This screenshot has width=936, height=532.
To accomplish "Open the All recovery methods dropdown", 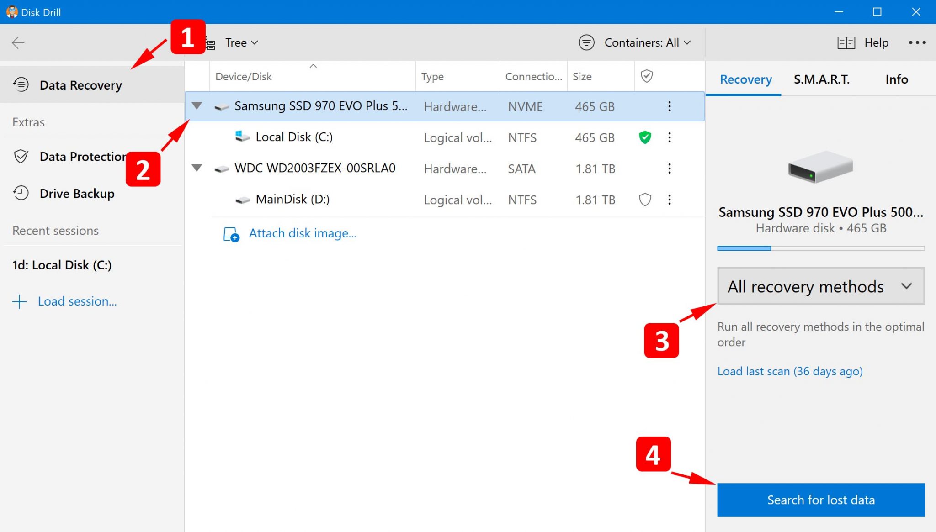I will point(819,286).
